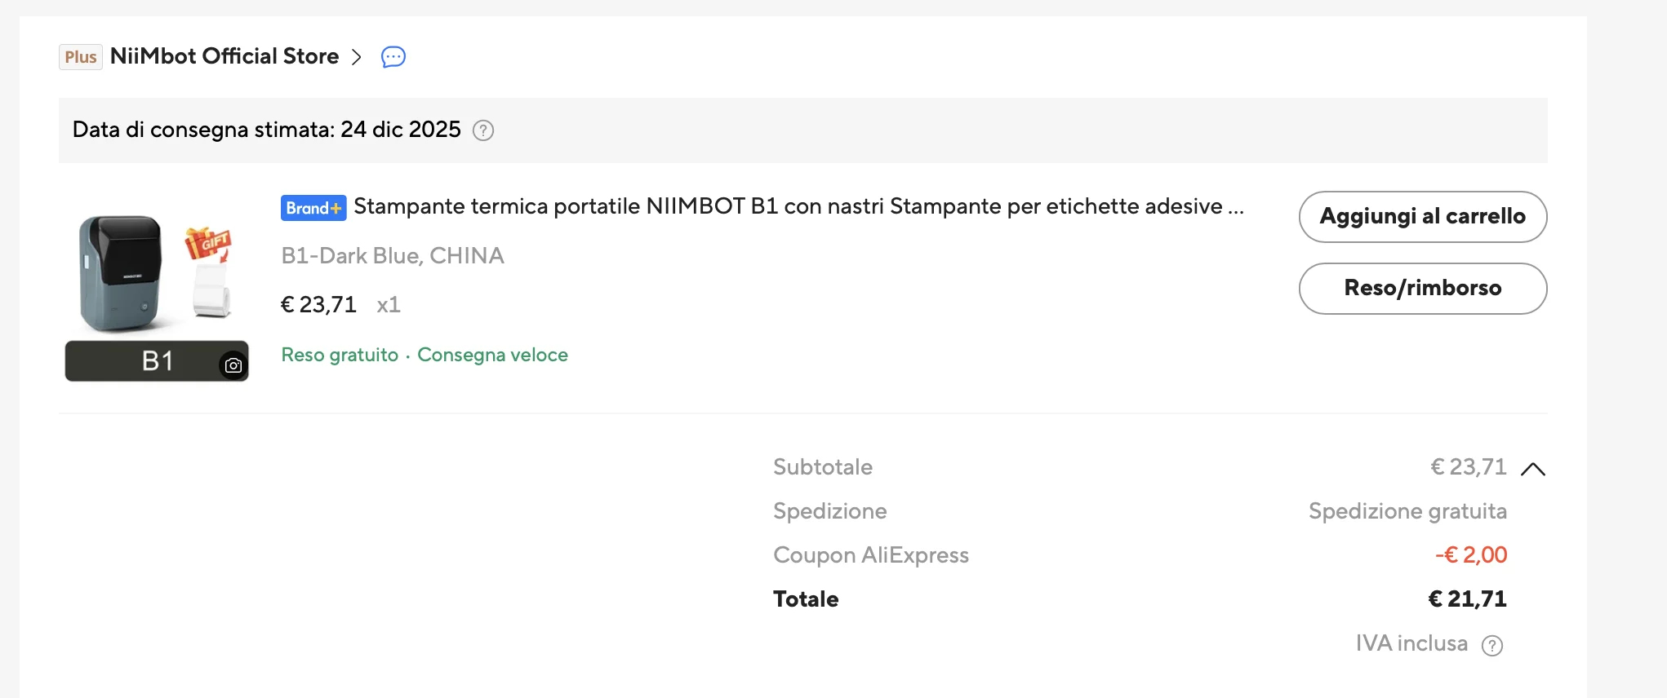Click the B1-Dark Blue, CHINA variant text
Viewport: 1667px width, 698px height.
(393, 256)
